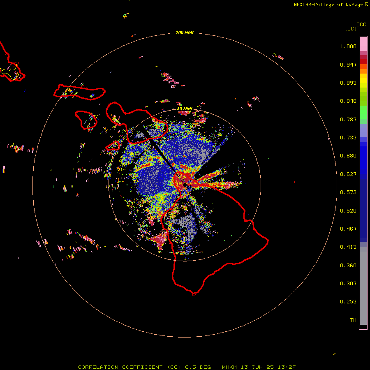Click the Correlation Coefficient KHKM caption text
This screenshot has height=370, width=370.
(187, 367)
